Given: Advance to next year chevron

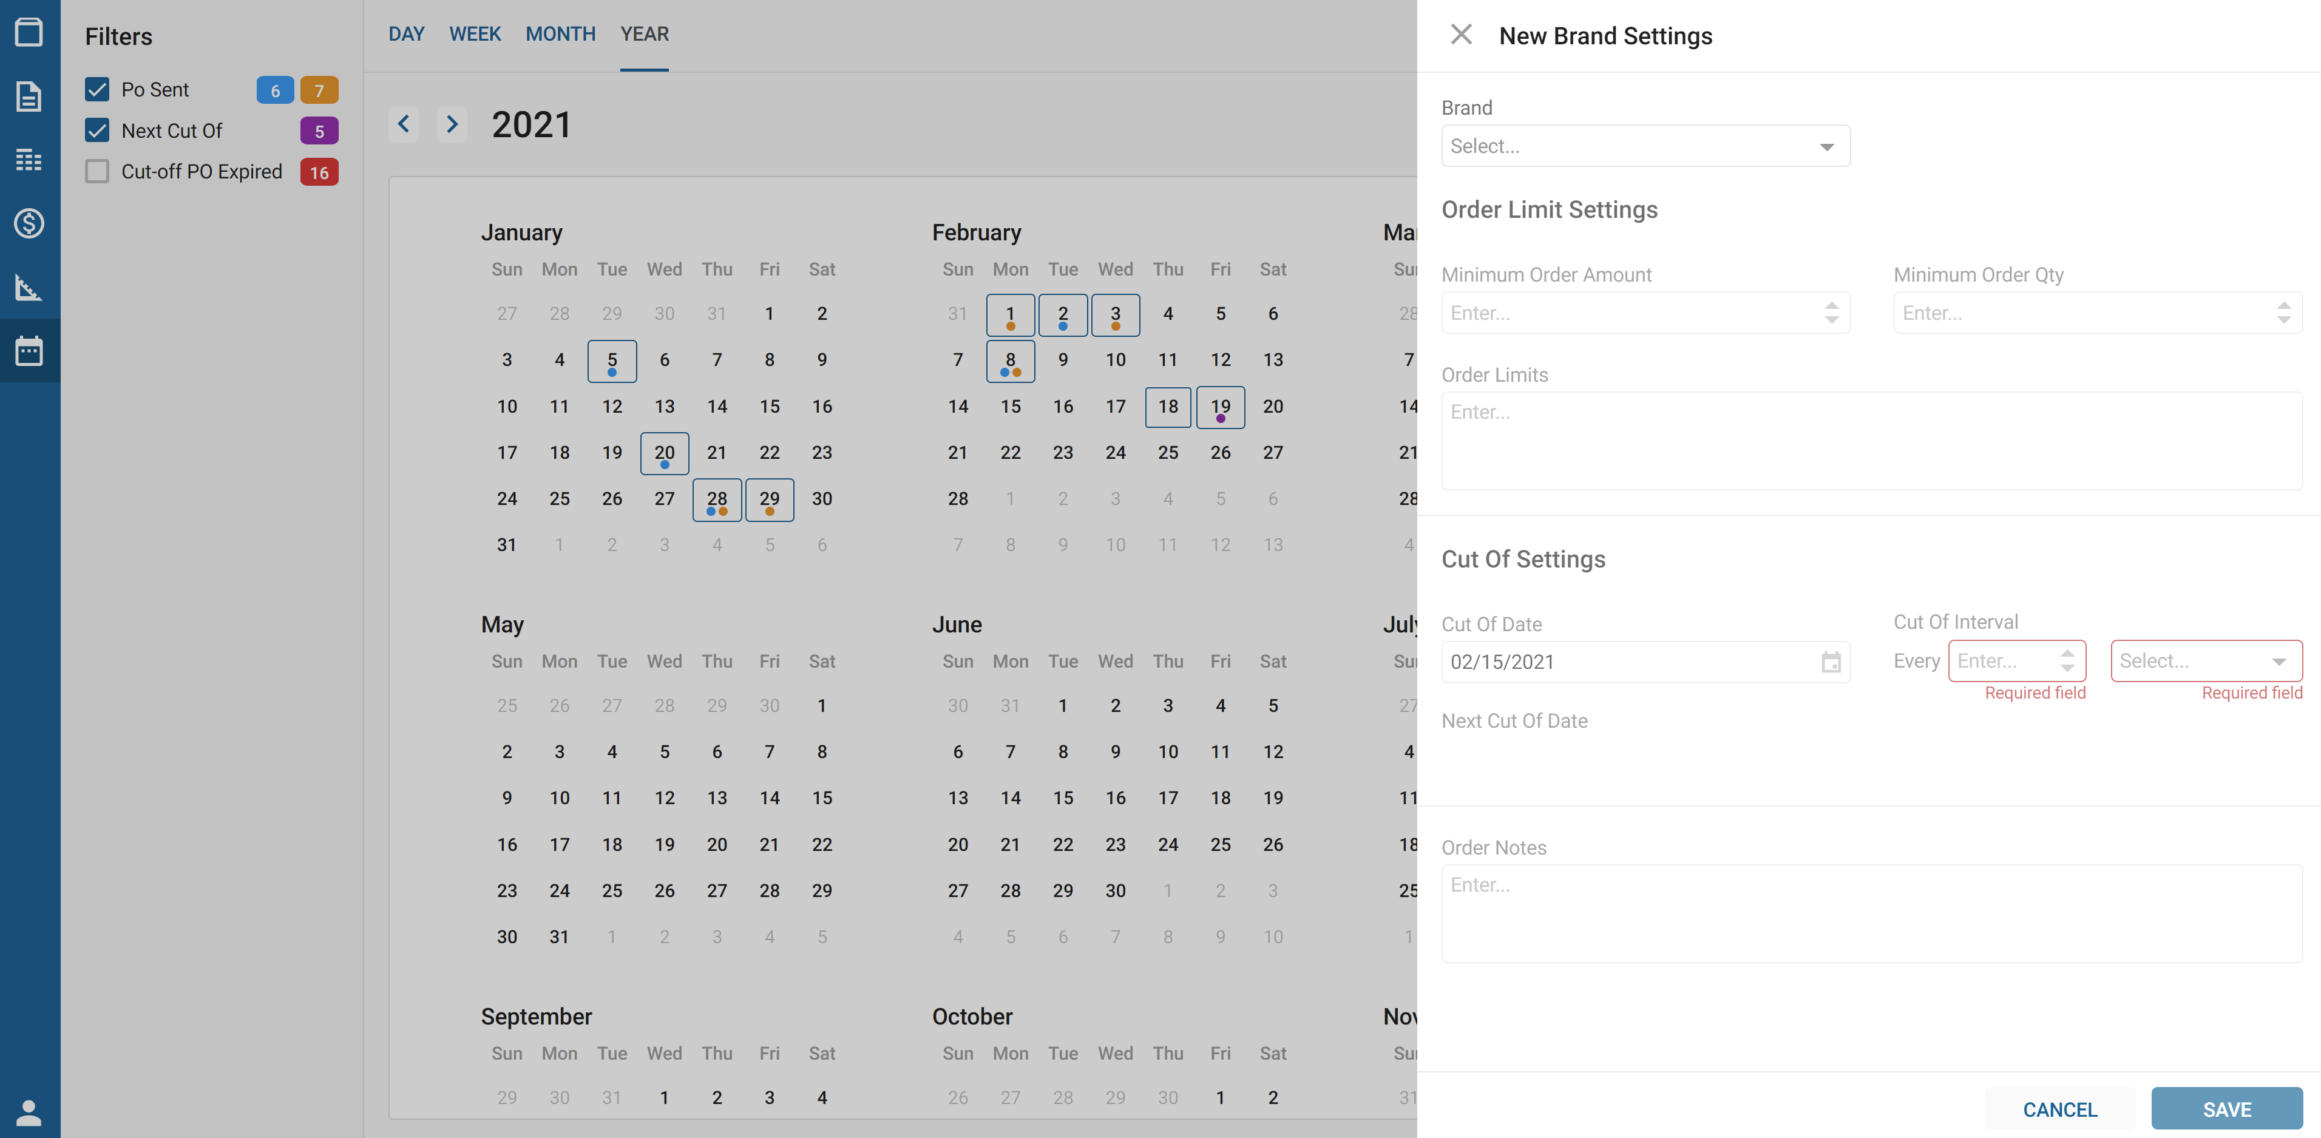Looking at the screenshot, I should pos(452,123).
